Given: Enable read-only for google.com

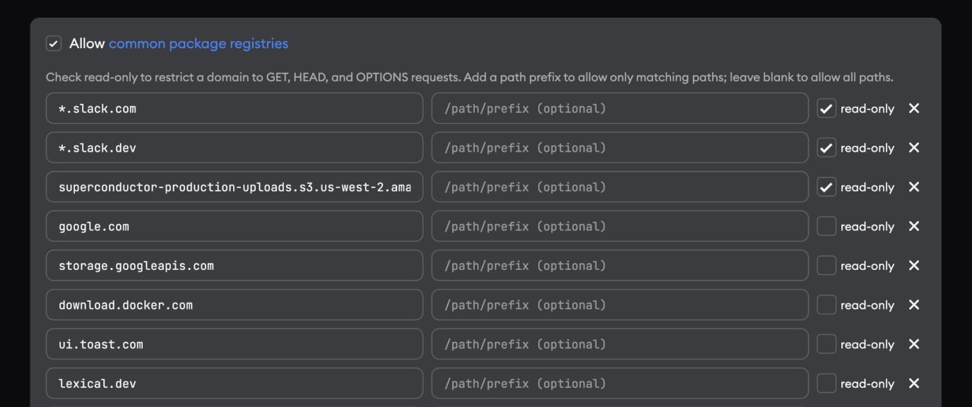Looking at the screenshot, I should pyautogui.click(x=826, y=226).
